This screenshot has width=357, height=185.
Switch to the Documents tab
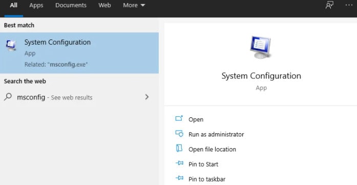pyautogui.click(x=71, y=5)
